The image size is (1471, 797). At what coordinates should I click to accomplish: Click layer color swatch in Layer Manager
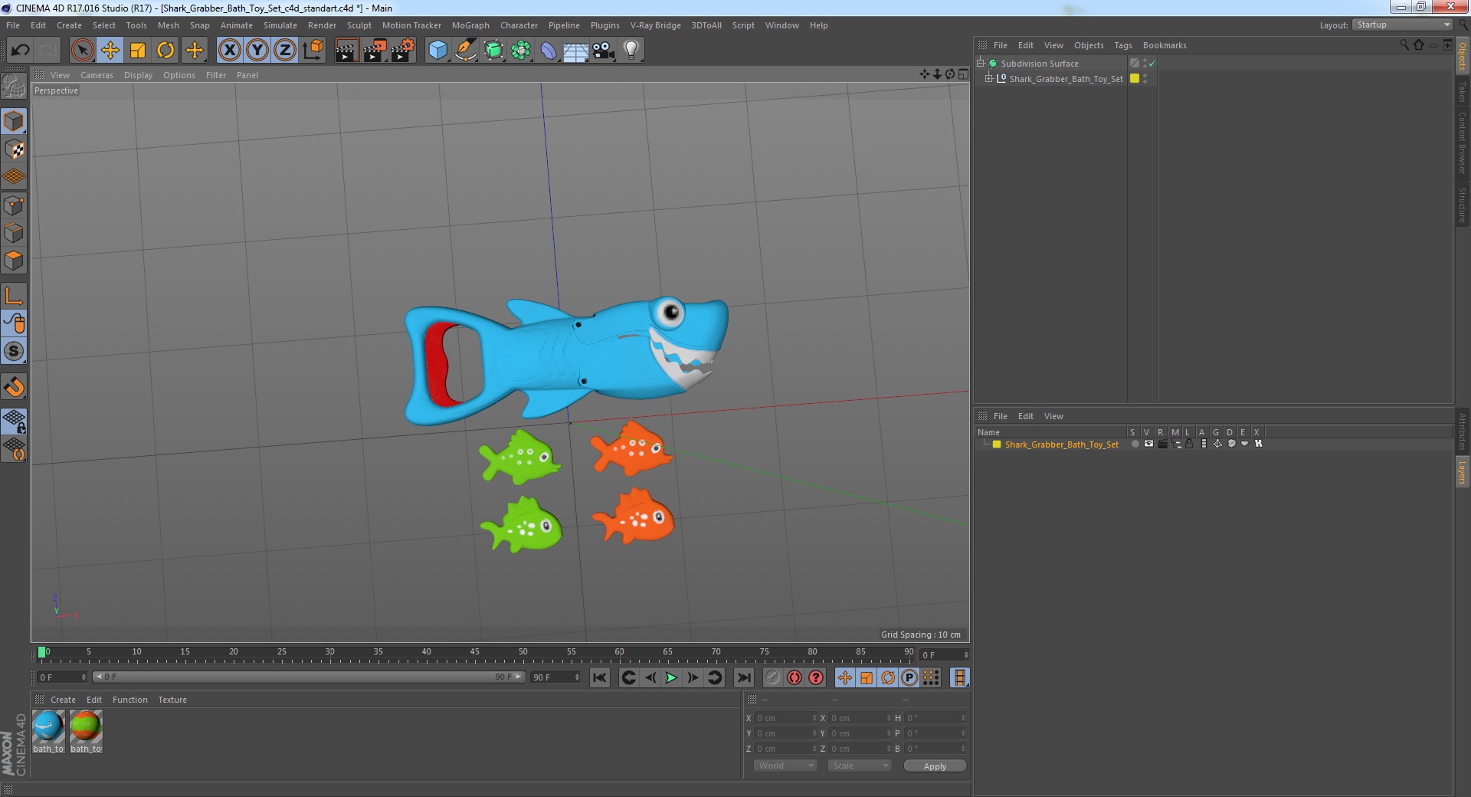[x=997, y=444]
